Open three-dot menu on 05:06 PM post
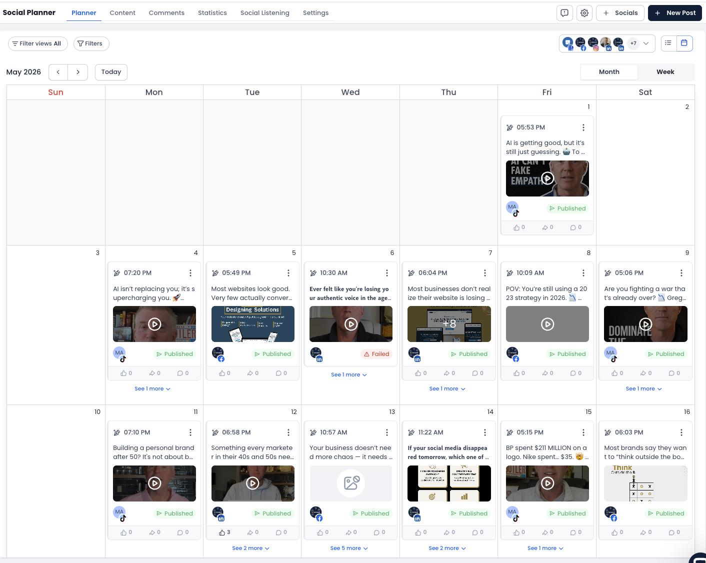This screenshot has height=563, width=706. [681, 273]
